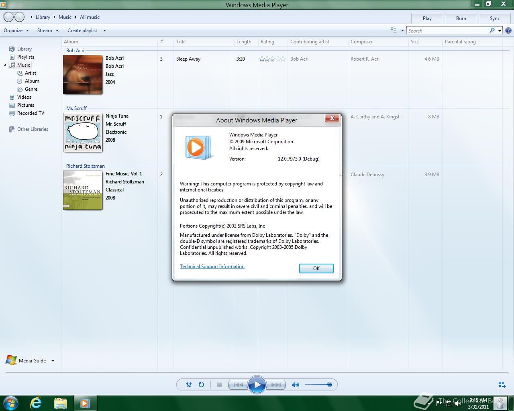Expand the Create playlist dropdown arrow
The image size is (514, 411).
tap(104, 31)
